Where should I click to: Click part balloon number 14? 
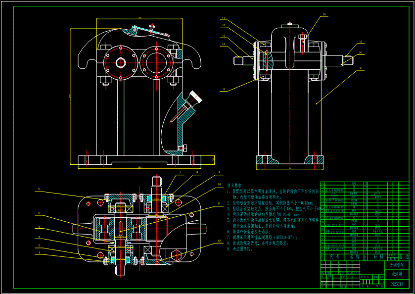pyautogui.click(x=224, y=44)
